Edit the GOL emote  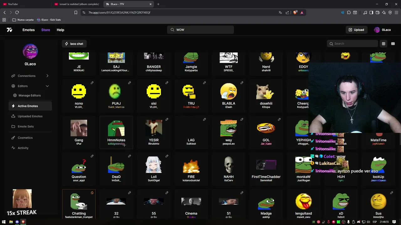click(x=279, y=119)
